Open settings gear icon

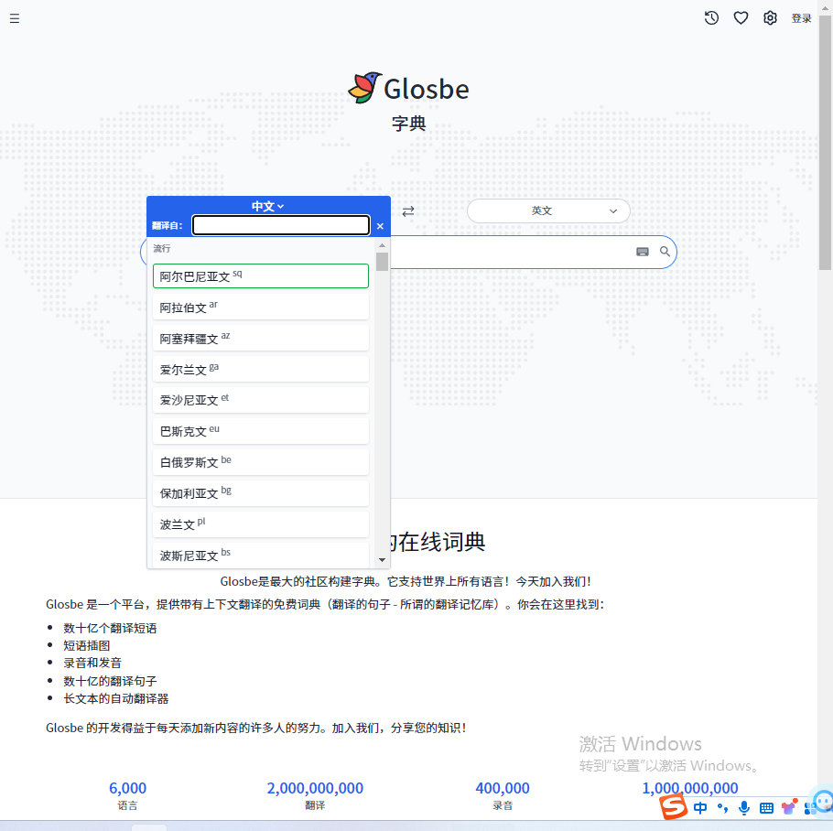(x=770, y=18)
